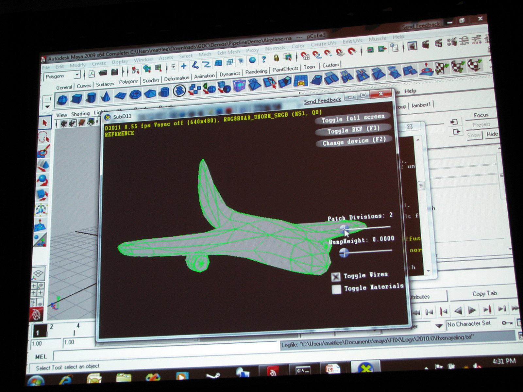
Task: Switch to the Animation shelf tab
Action: click(x=204, y=76)
